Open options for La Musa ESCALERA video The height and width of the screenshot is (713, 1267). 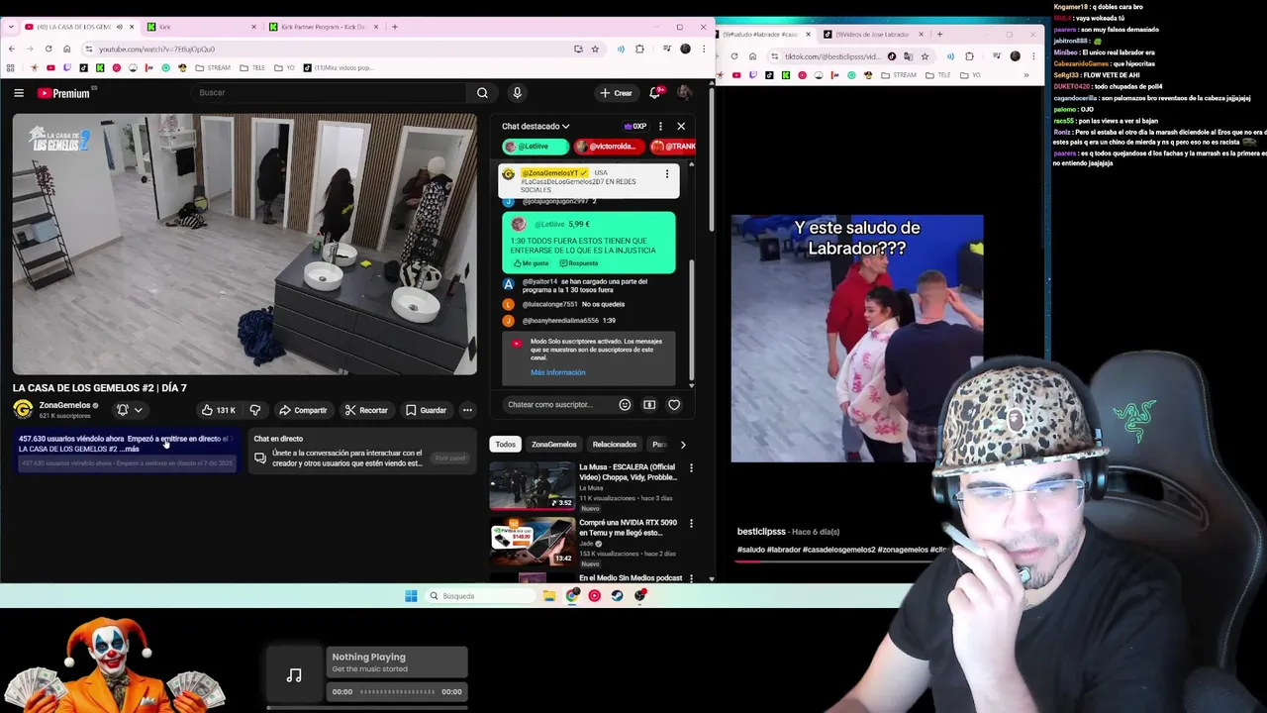(x=691, y=467)
